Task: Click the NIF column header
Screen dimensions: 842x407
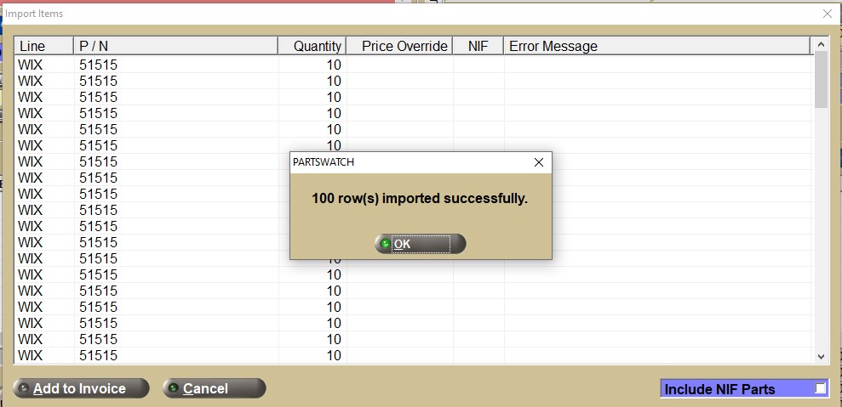Action: click(478, 46)
